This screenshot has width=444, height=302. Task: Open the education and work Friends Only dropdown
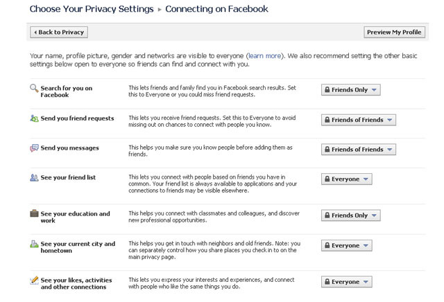coord(350,215)
